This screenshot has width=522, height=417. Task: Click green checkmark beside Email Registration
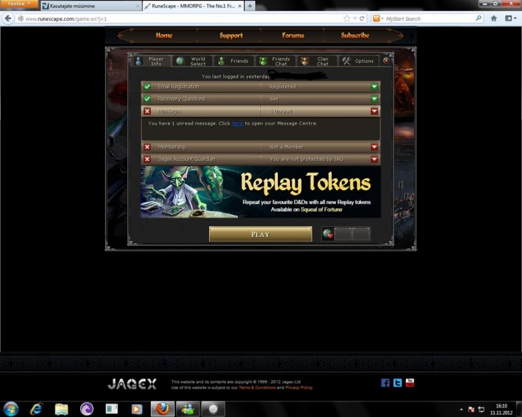(147, 87)
